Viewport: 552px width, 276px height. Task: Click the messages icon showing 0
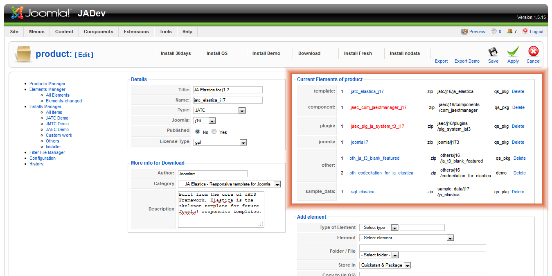pyautogui.click(x=494, y=32)
